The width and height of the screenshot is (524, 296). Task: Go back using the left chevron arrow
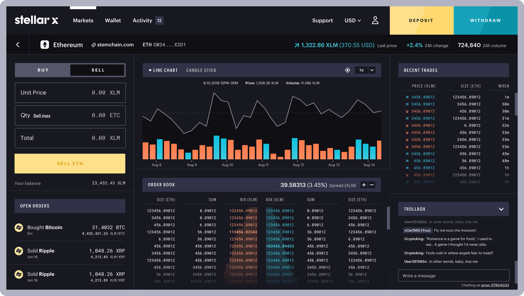click(x=18, y=45)
